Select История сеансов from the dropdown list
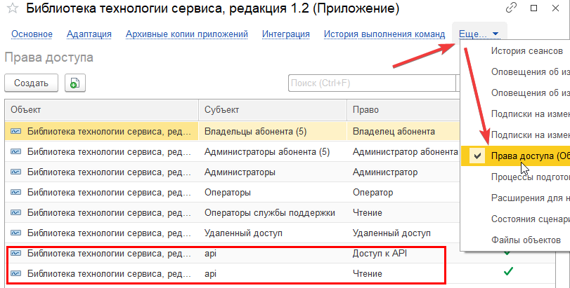570x288 pixels. 526,51
